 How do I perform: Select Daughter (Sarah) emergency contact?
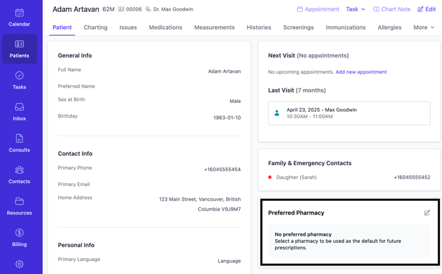click(296, 177)
